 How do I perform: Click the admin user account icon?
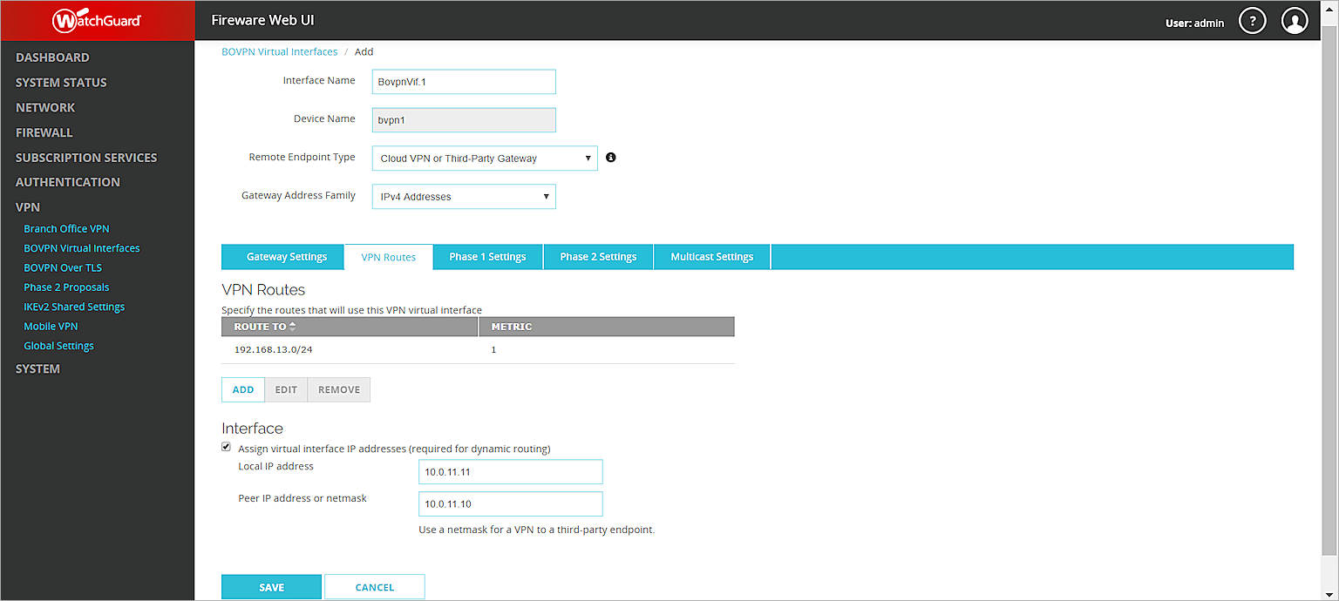point(1295,19)
